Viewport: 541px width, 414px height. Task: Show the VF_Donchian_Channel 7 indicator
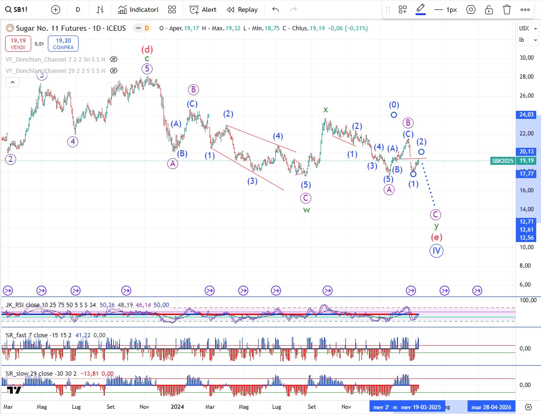(x=114, y=59)
